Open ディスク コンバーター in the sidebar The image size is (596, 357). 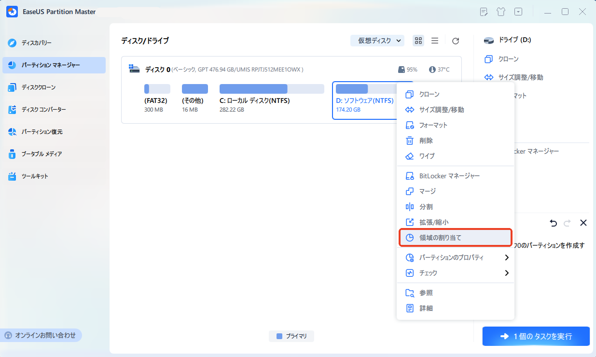pos(54,110)
